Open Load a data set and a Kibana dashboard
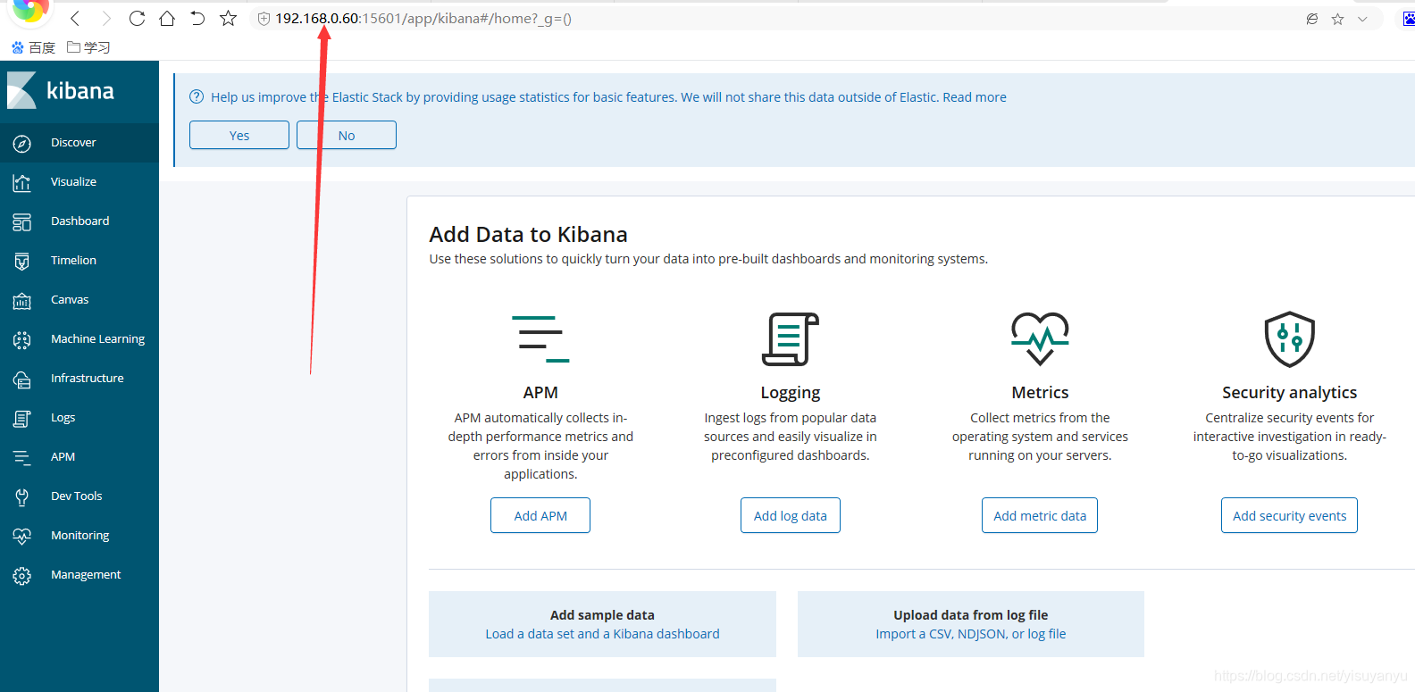 [x=602, y=634]
